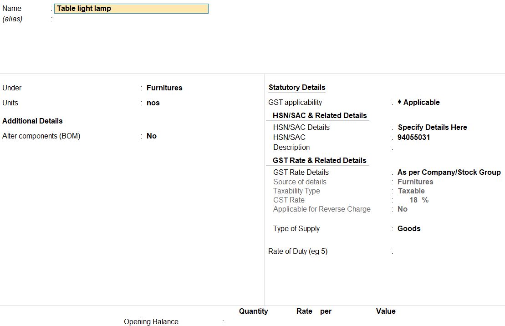Click the HSN/SAC code 94055031
The height and width of the screenshot is (326, 505).
413,138
